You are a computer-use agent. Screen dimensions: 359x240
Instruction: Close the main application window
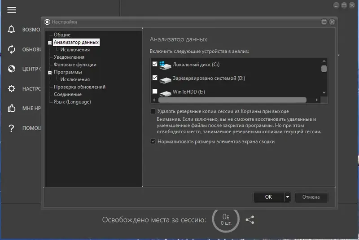352,5
